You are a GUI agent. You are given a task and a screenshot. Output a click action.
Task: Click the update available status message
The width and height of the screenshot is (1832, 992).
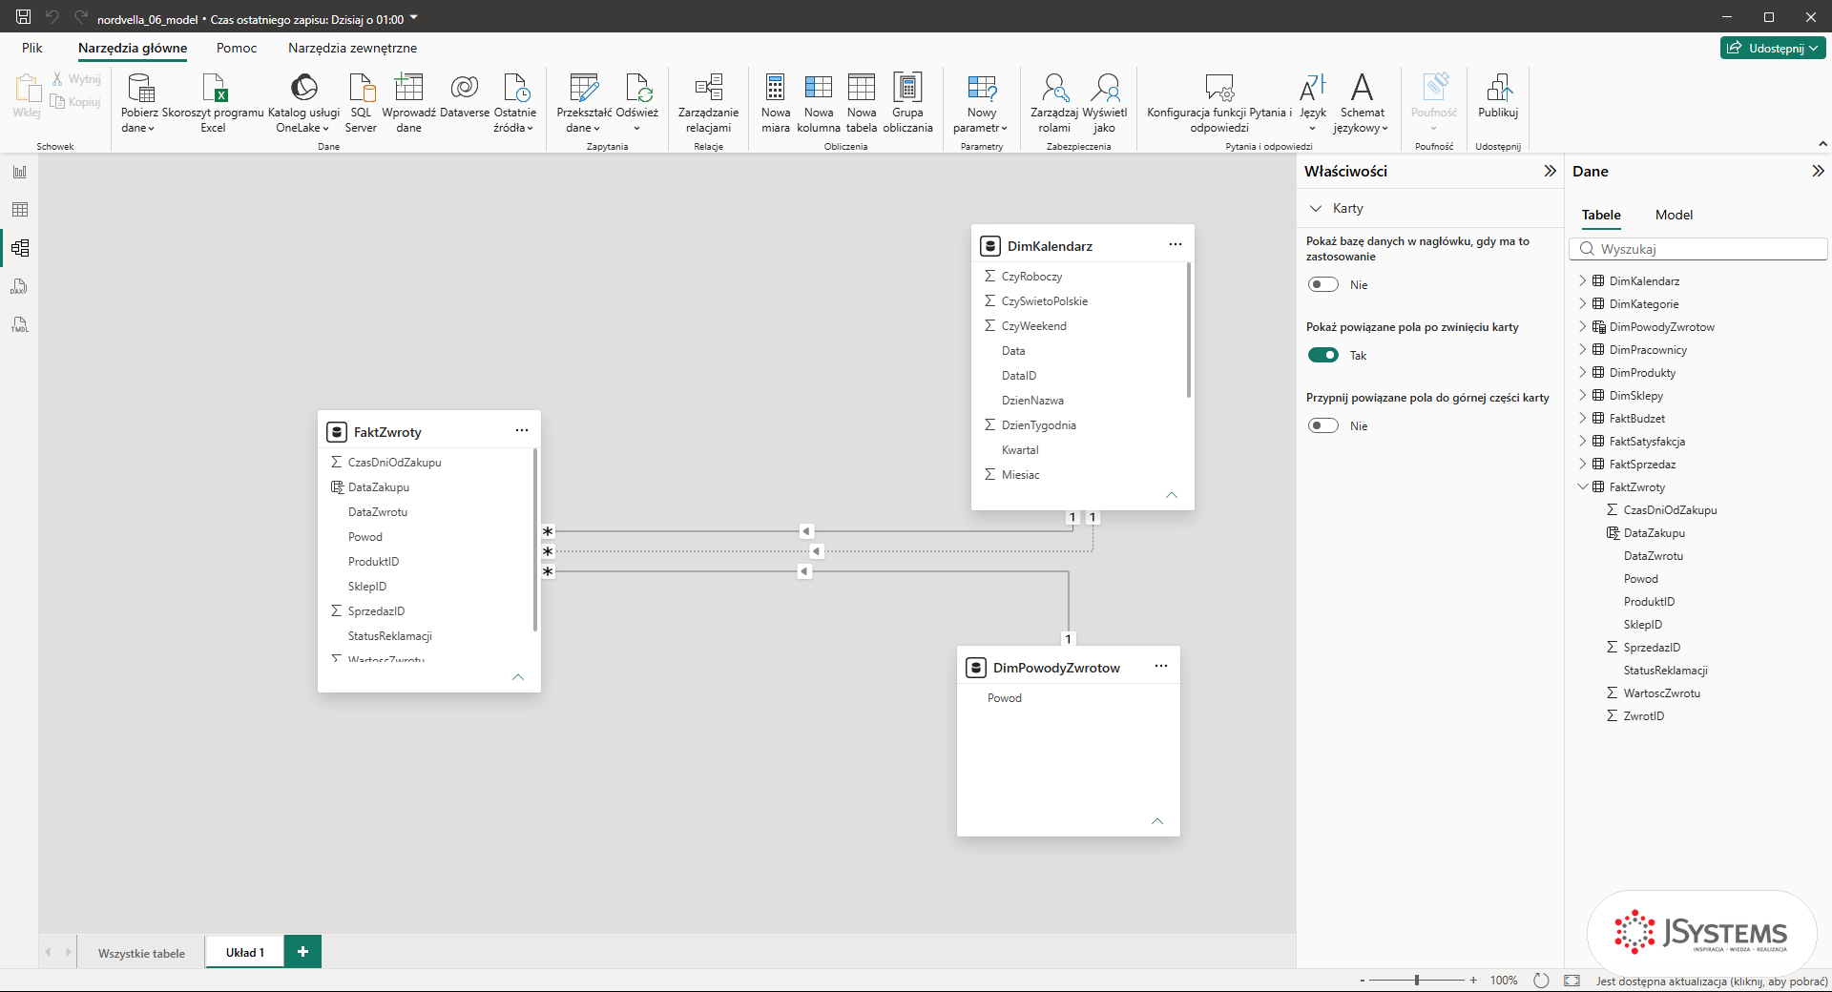click(1712, 981)
